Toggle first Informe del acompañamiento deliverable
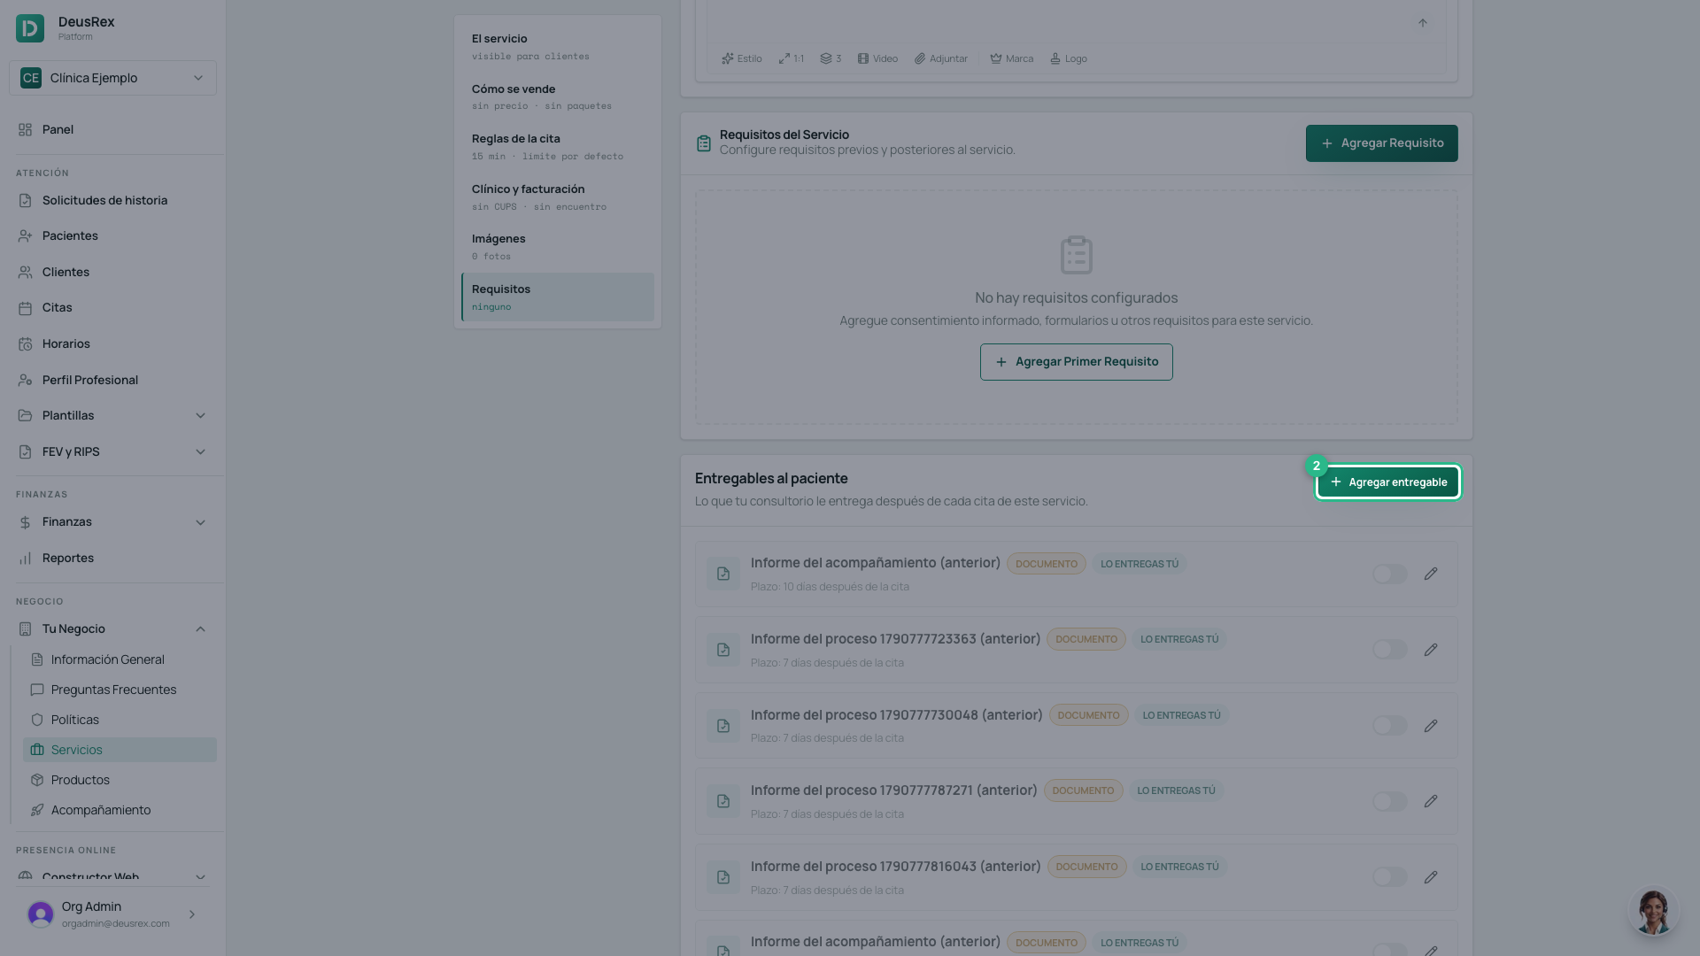This screenshot has height=956, width=1700. click(x=1390, y=574)
